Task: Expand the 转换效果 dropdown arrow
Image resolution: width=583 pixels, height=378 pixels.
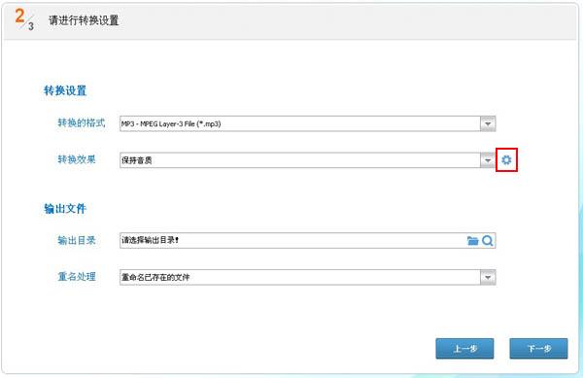Action: pyautogui.click(x=488, y=160)
